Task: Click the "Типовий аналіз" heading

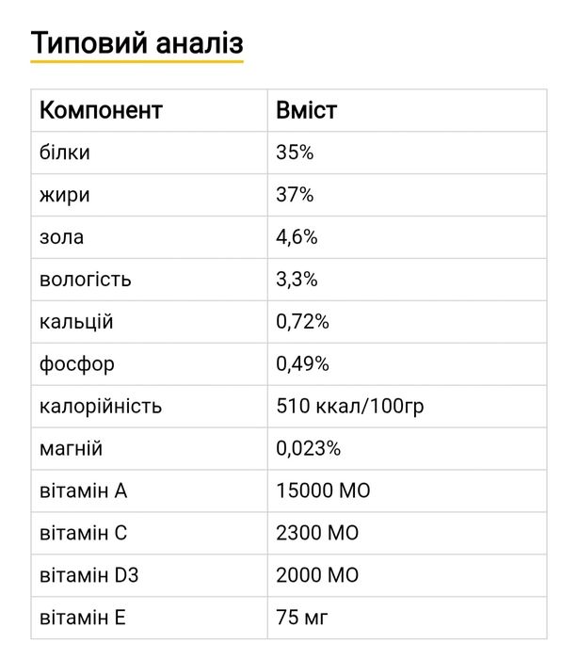Action: [x=136, y=43]
